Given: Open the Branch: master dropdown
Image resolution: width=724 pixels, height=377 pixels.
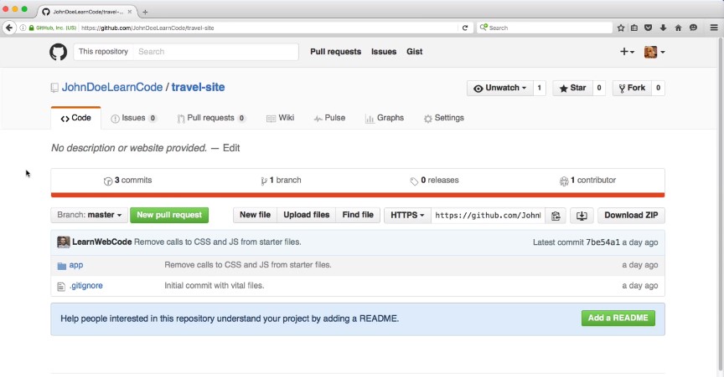Looking at the screenshot, I should pyautogui.click(x=90, y=215).
